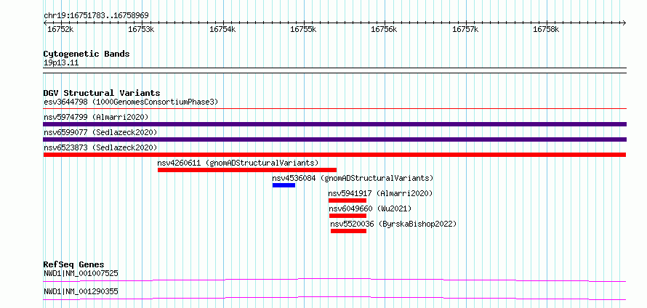Click the thin red esv3644798 variant line

[x=334, y=109]
